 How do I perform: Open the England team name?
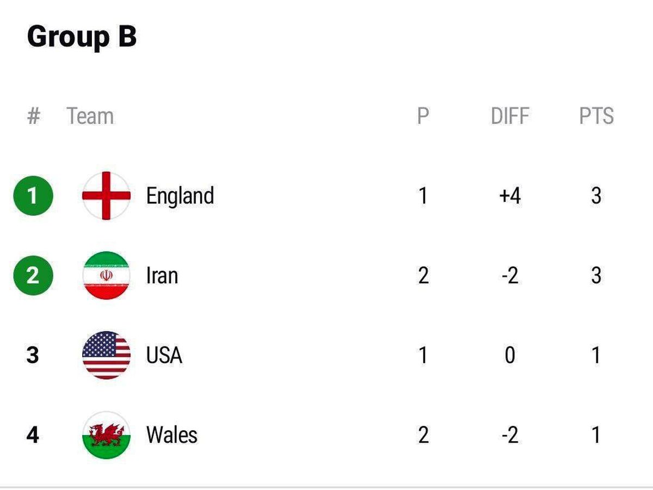point(180,196)
